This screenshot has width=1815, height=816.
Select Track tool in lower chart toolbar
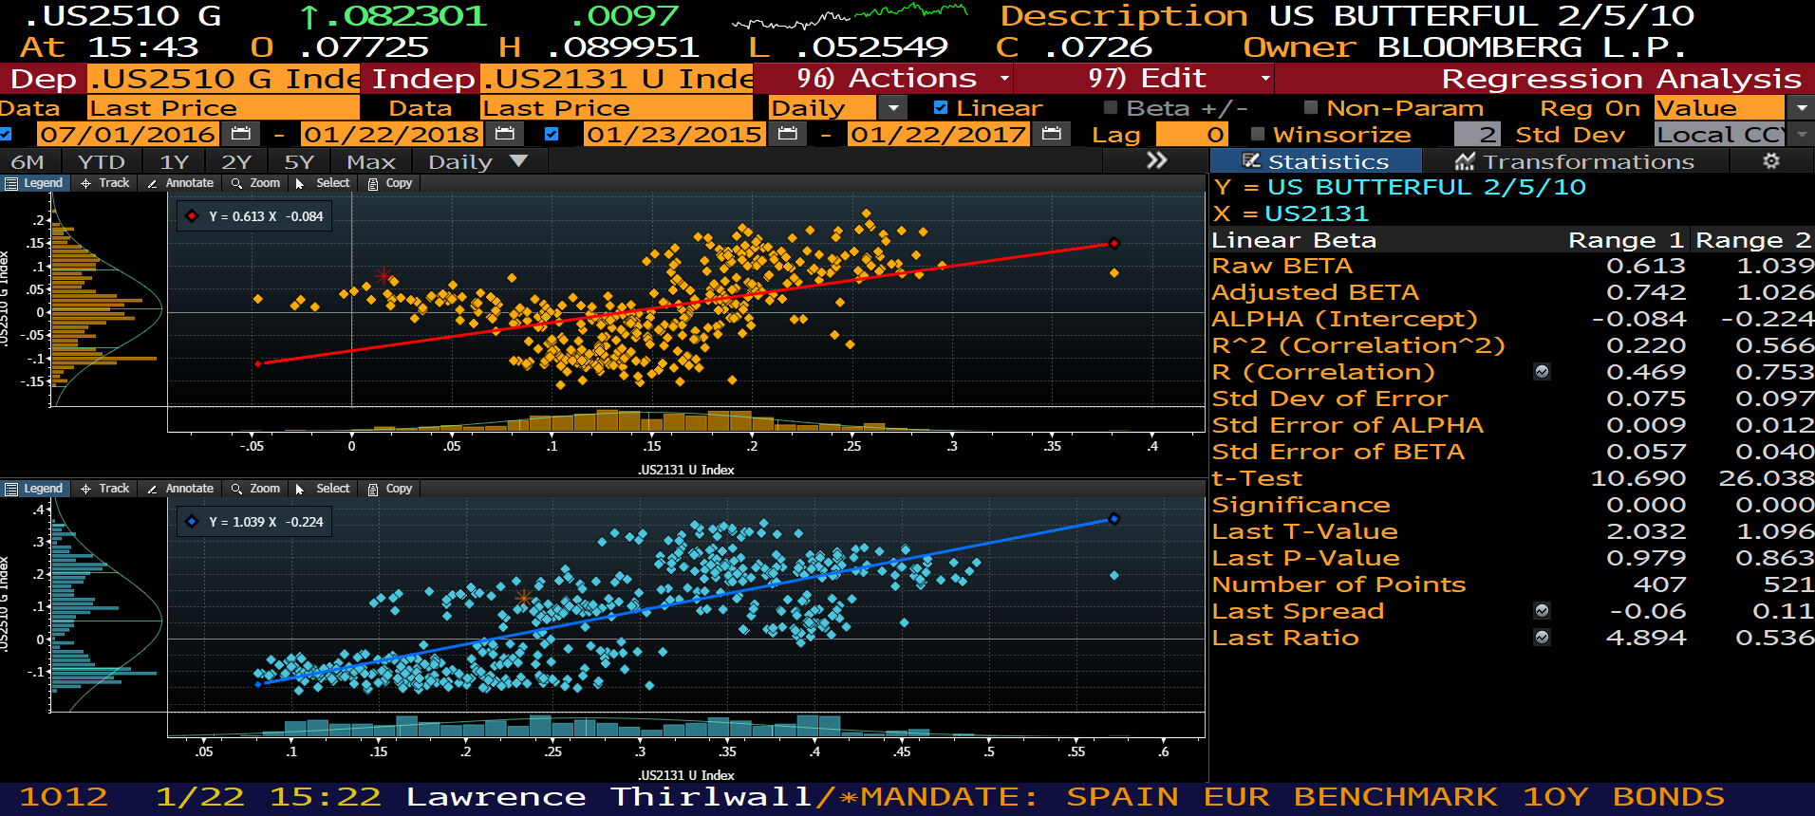[105, 489]
